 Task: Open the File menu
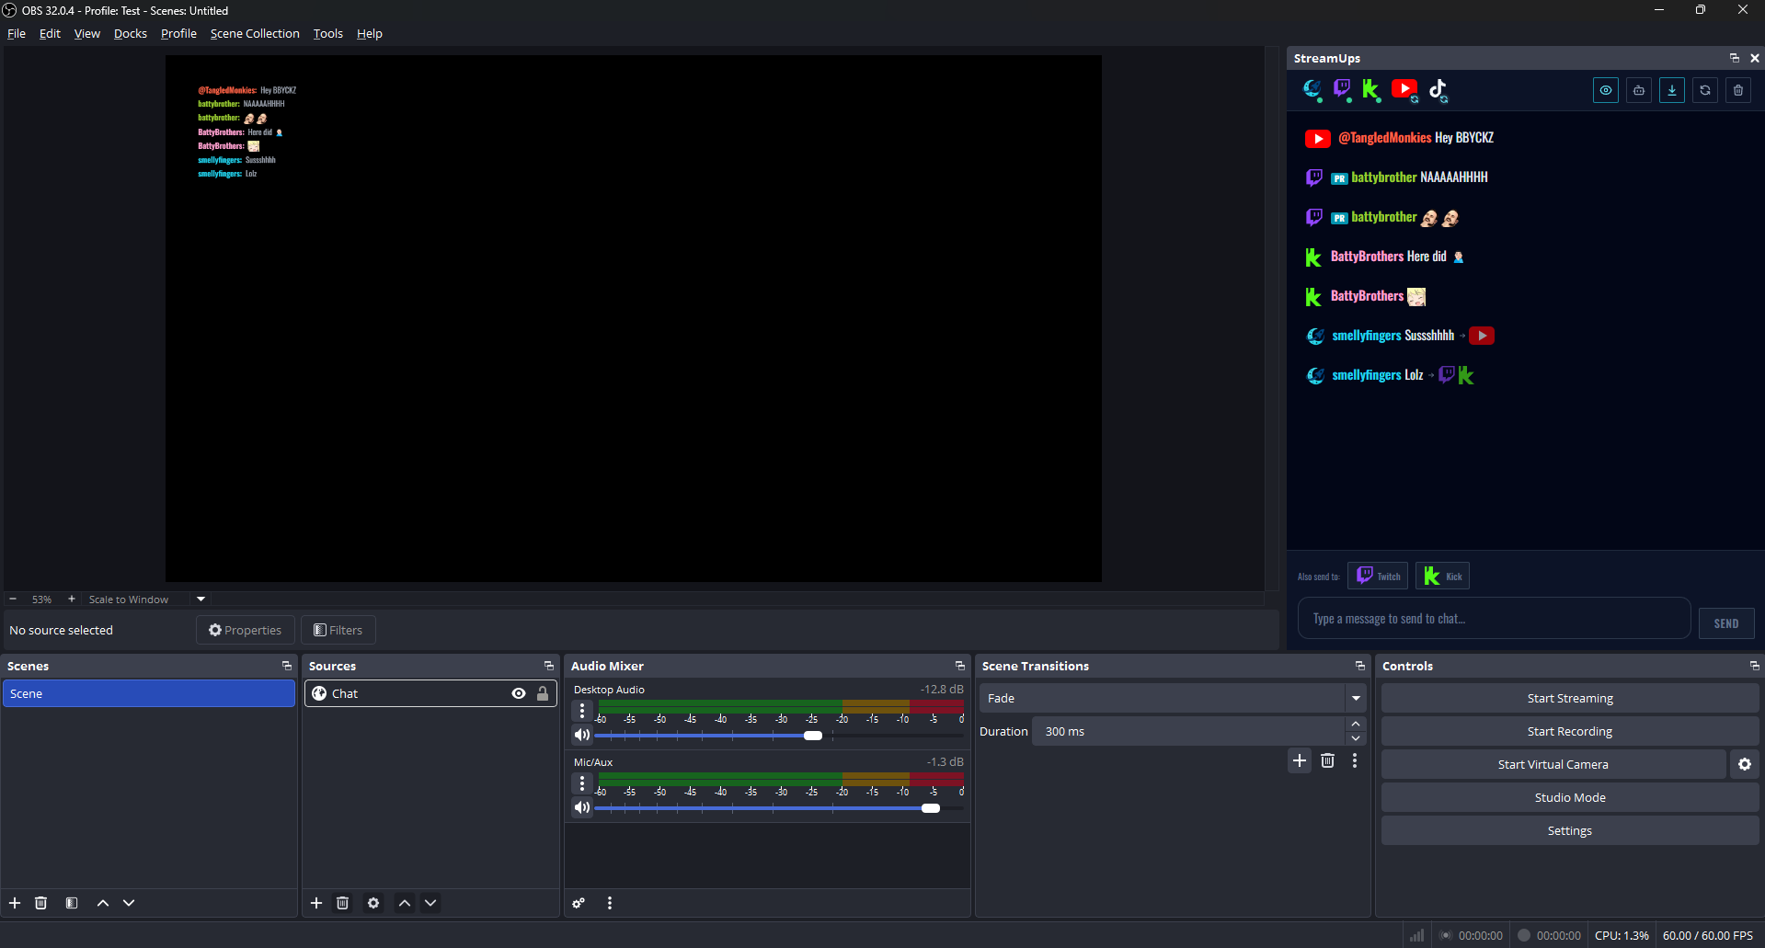point(17,33)
